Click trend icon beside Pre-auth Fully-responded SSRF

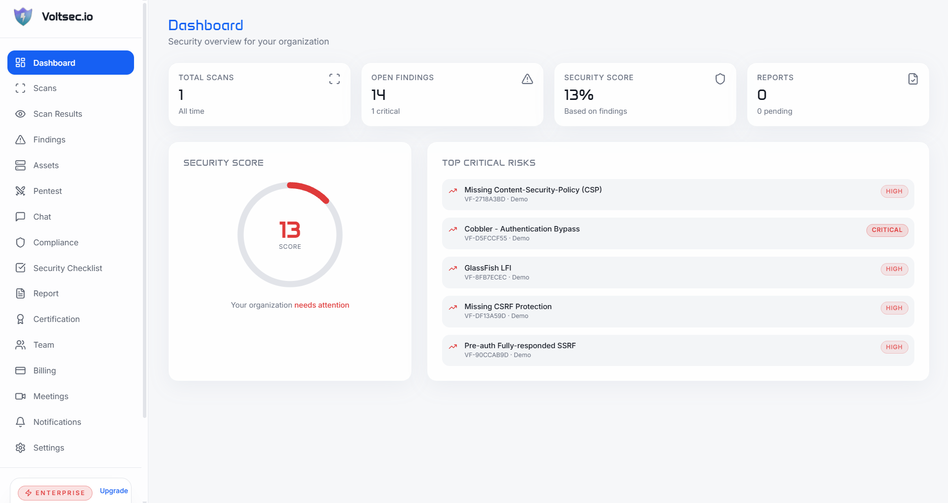click(452, 346)
